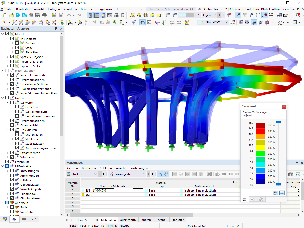Enable the Stabsätze checkbox
Image resolution: width=304 pixels, height=228 pixels.
click(x=17, y=52)
